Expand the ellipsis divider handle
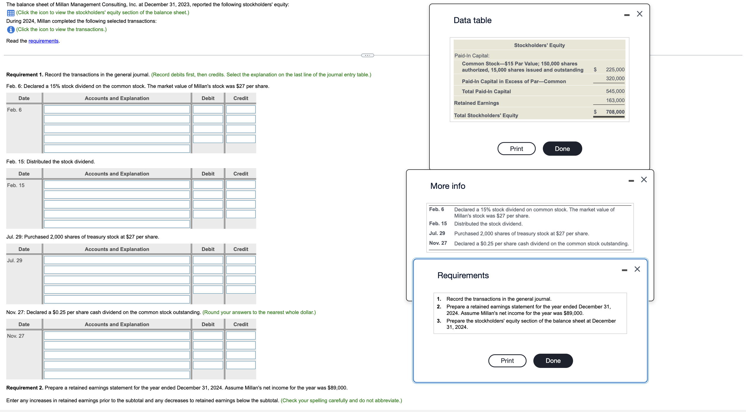This screenshot has width=746, height=412. 368,55
